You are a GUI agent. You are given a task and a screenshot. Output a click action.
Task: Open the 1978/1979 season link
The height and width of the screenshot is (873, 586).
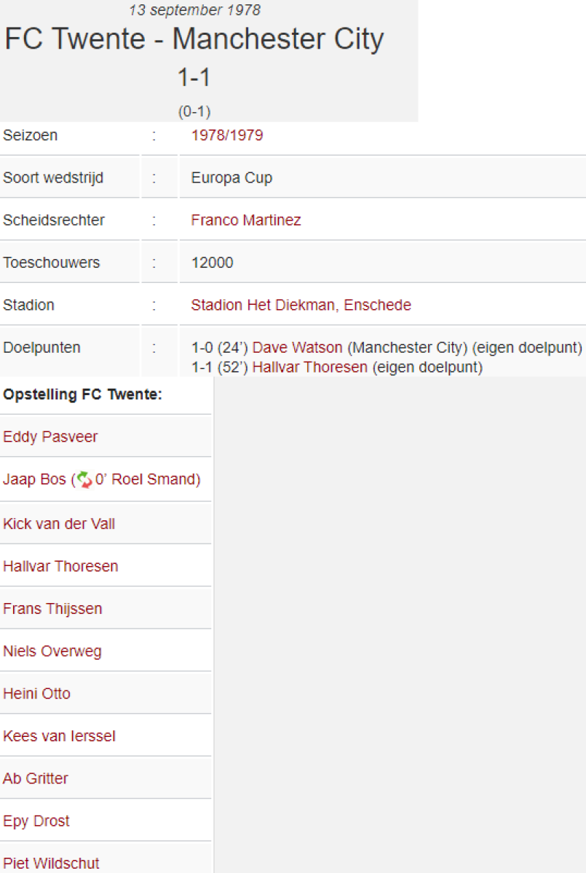227,135
